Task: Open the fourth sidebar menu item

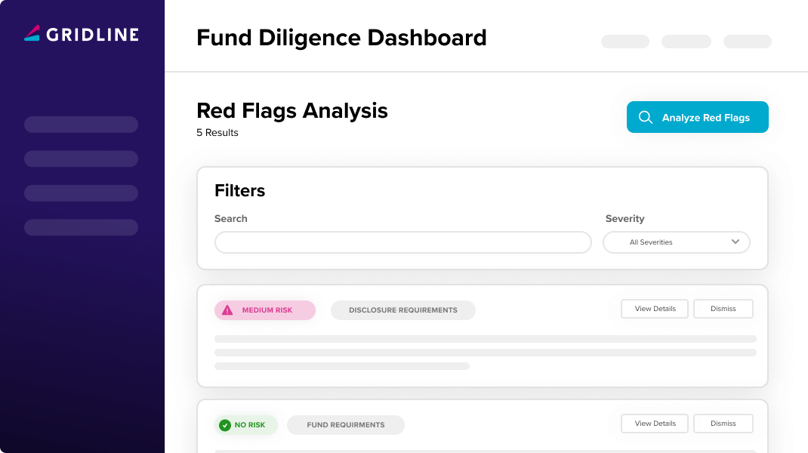Action: point(81,227)
